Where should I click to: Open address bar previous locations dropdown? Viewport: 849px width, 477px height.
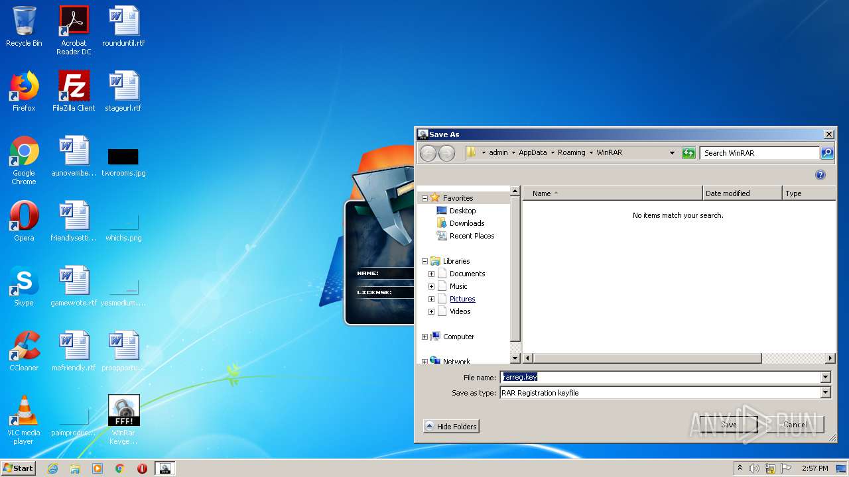click(x=672, y=153)
